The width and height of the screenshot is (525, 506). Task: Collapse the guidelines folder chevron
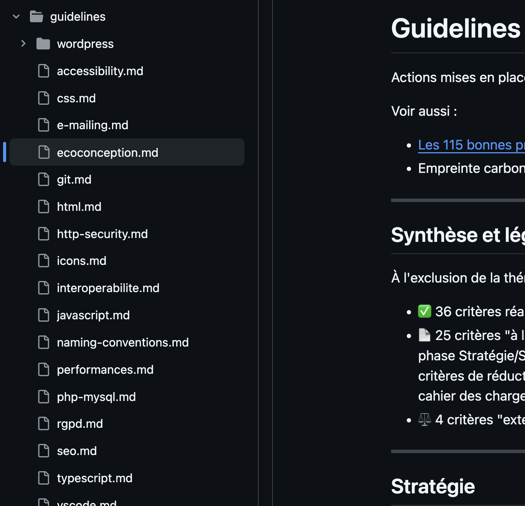(x=16, y=16)
